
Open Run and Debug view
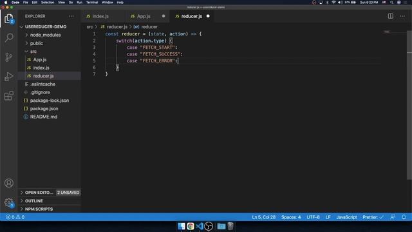(x=9, y=77)
